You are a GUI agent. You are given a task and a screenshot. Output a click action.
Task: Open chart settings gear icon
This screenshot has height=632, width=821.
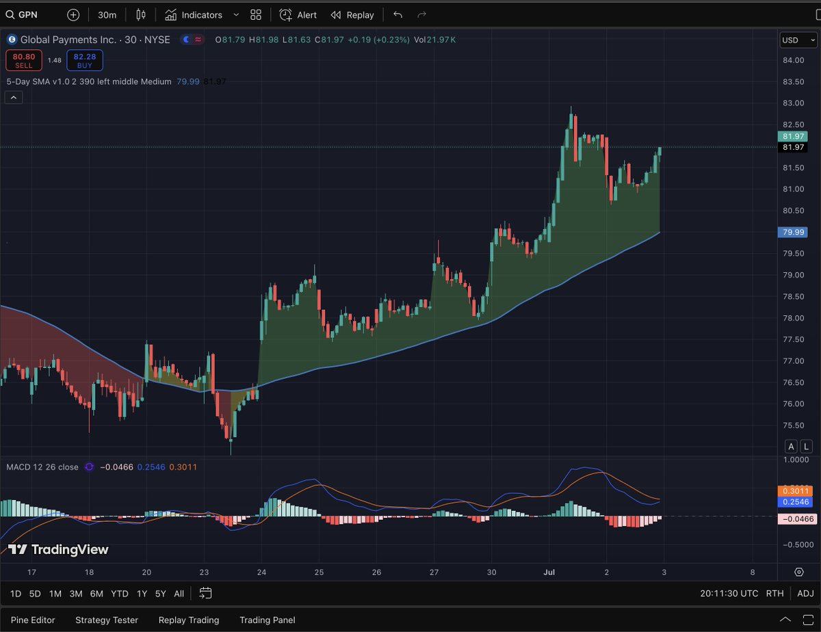tap(799, 572)
